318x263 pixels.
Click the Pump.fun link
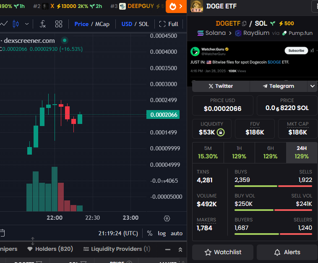[x=297, y=33]
